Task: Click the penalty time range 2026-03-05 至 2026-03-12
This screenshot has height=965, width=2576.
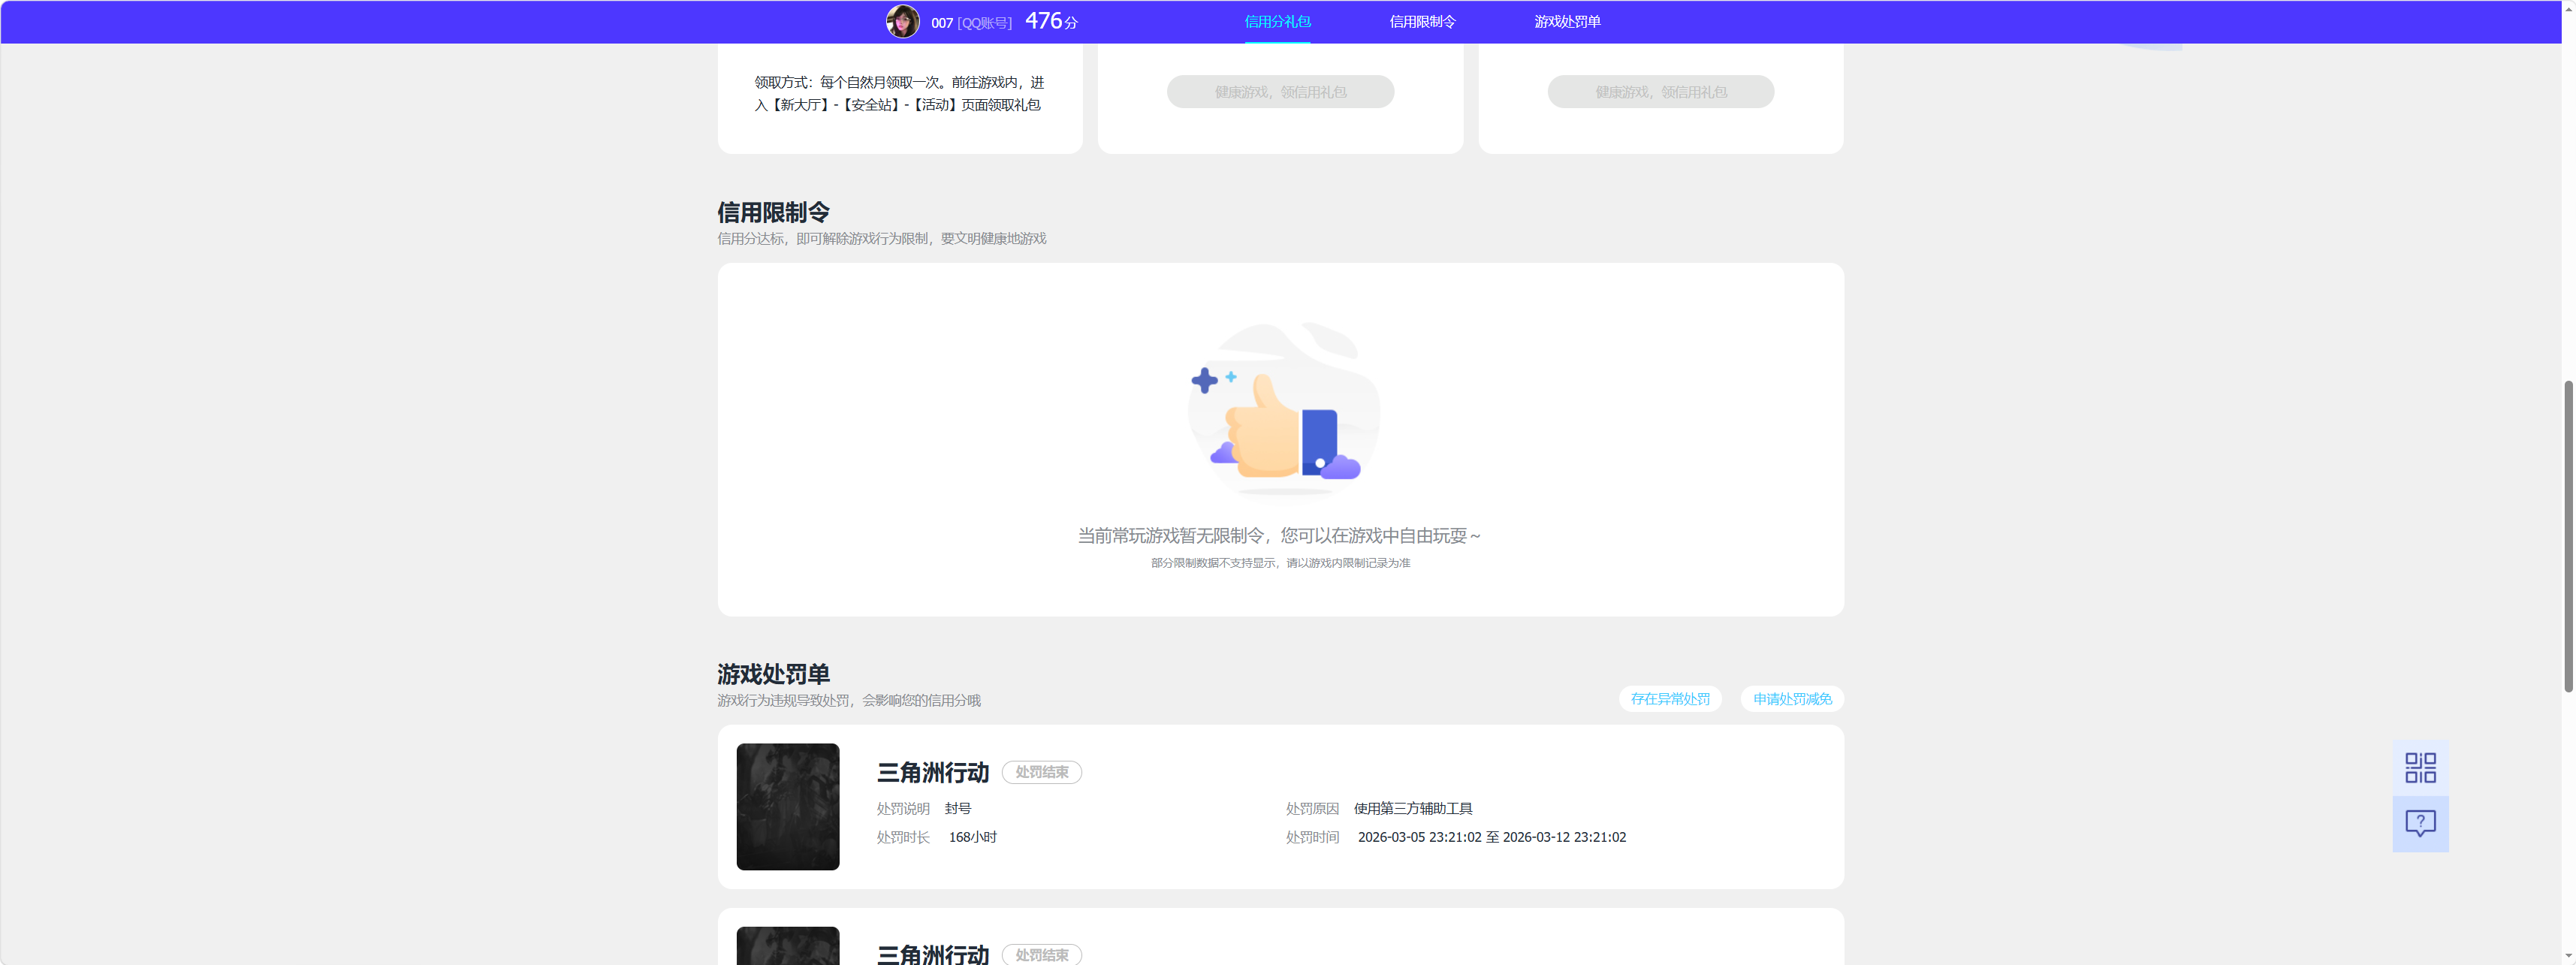Action: pos(1492,837)
